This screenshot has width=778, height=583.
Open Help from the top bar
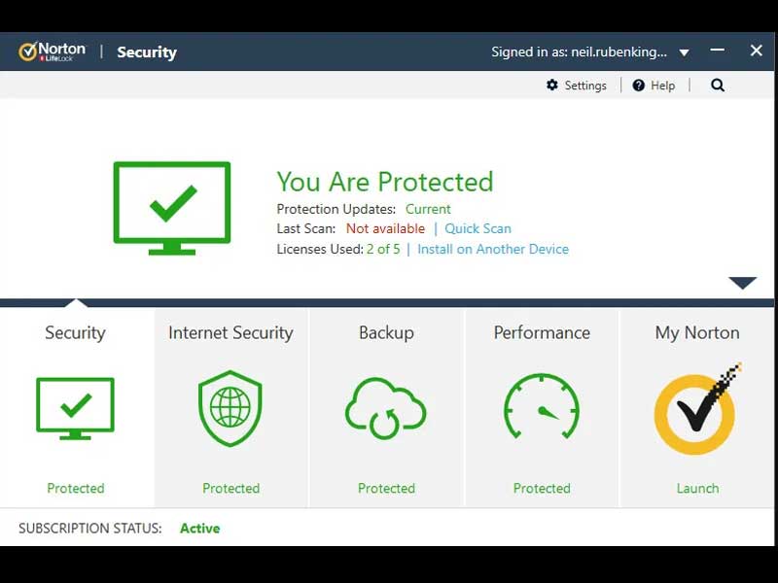[654, 86]
